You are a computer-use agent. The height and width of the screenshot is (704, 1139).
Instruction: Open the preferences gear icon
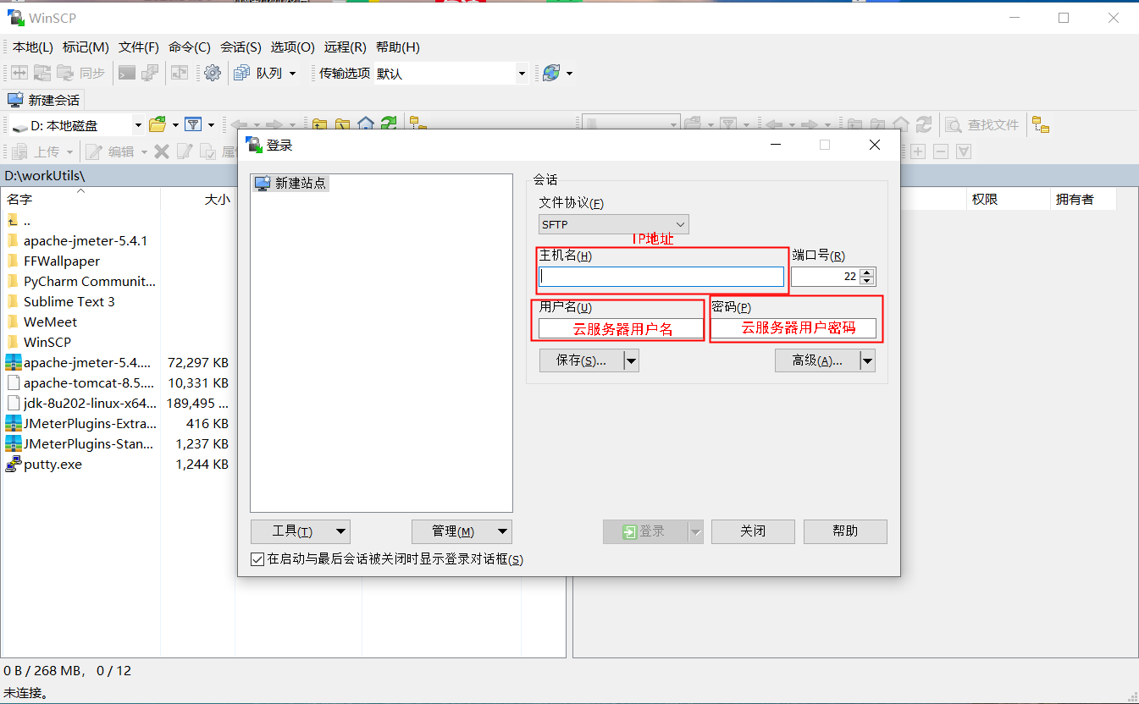(213, 74)
